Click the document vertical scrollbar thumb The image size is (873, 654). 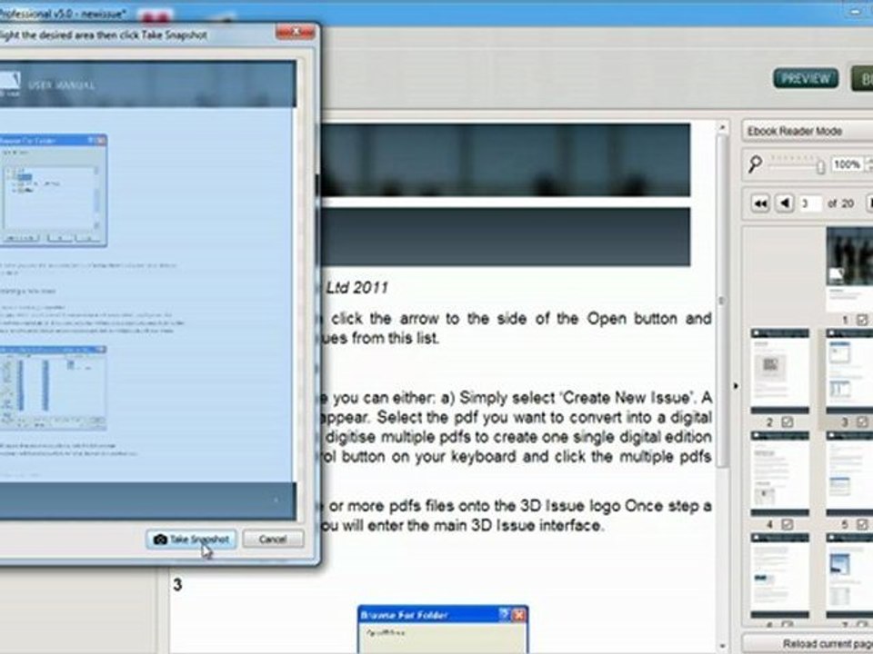[x=722, y=301]
